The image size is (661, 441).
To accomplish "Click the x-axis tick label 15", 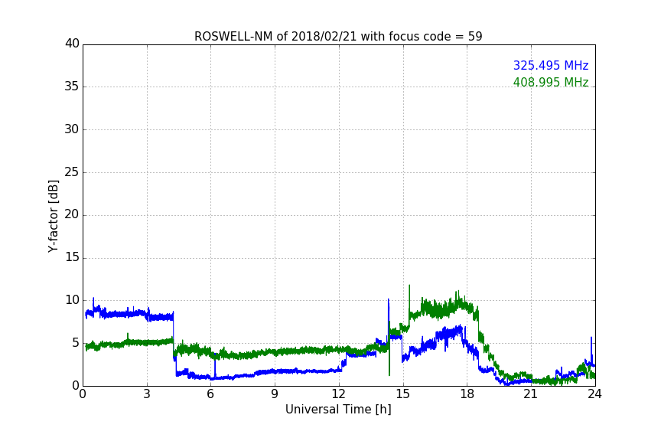I will (402, 394).
